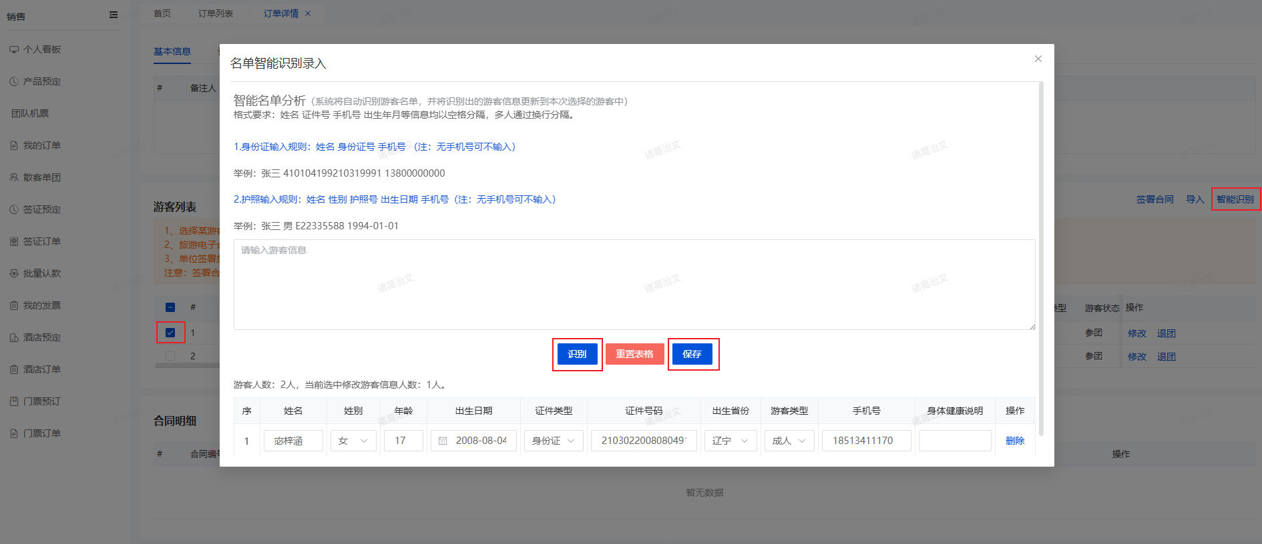Expand the 证件类型 dropdown showing 身份证
Viewport: 1262px width, 544px height.
tap(554, 441)
